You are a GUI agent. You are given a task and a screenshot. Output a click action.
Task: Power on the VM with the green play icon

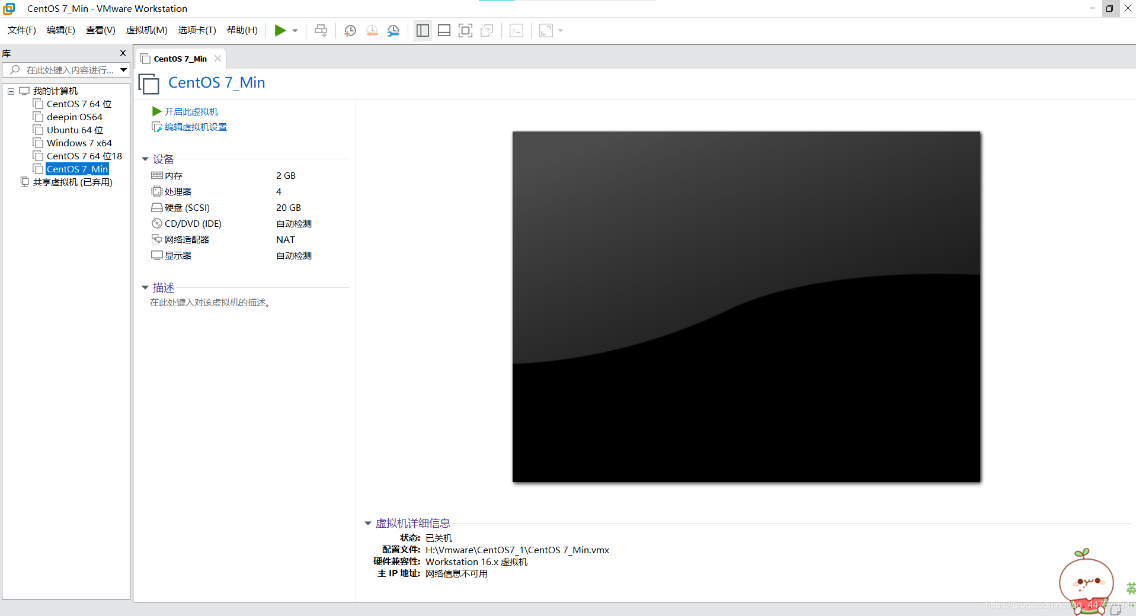tap(280, 30)
